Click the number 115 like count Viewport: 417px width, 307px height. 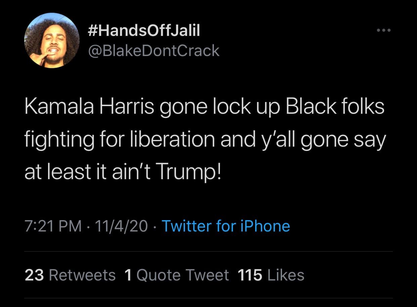[x=250, y=275]
